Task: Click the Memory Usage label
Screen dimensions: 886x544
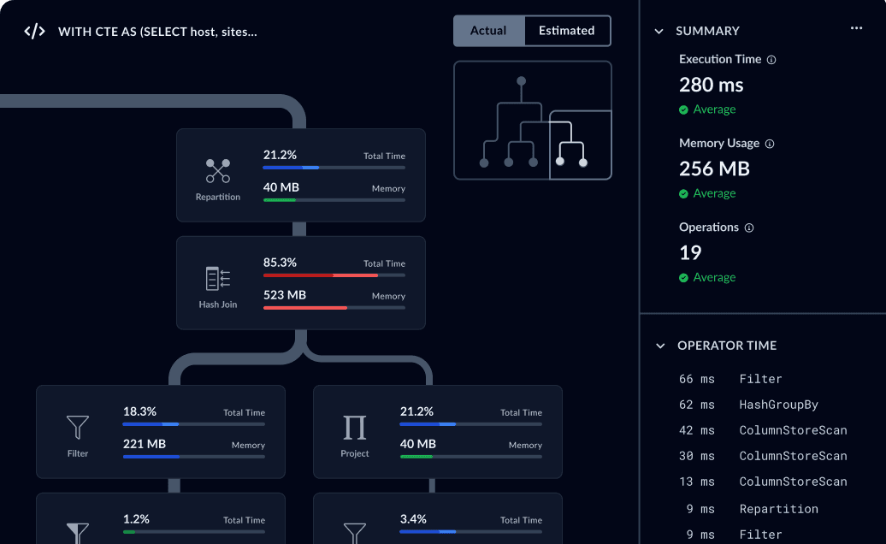Action: tap(718, 144)
